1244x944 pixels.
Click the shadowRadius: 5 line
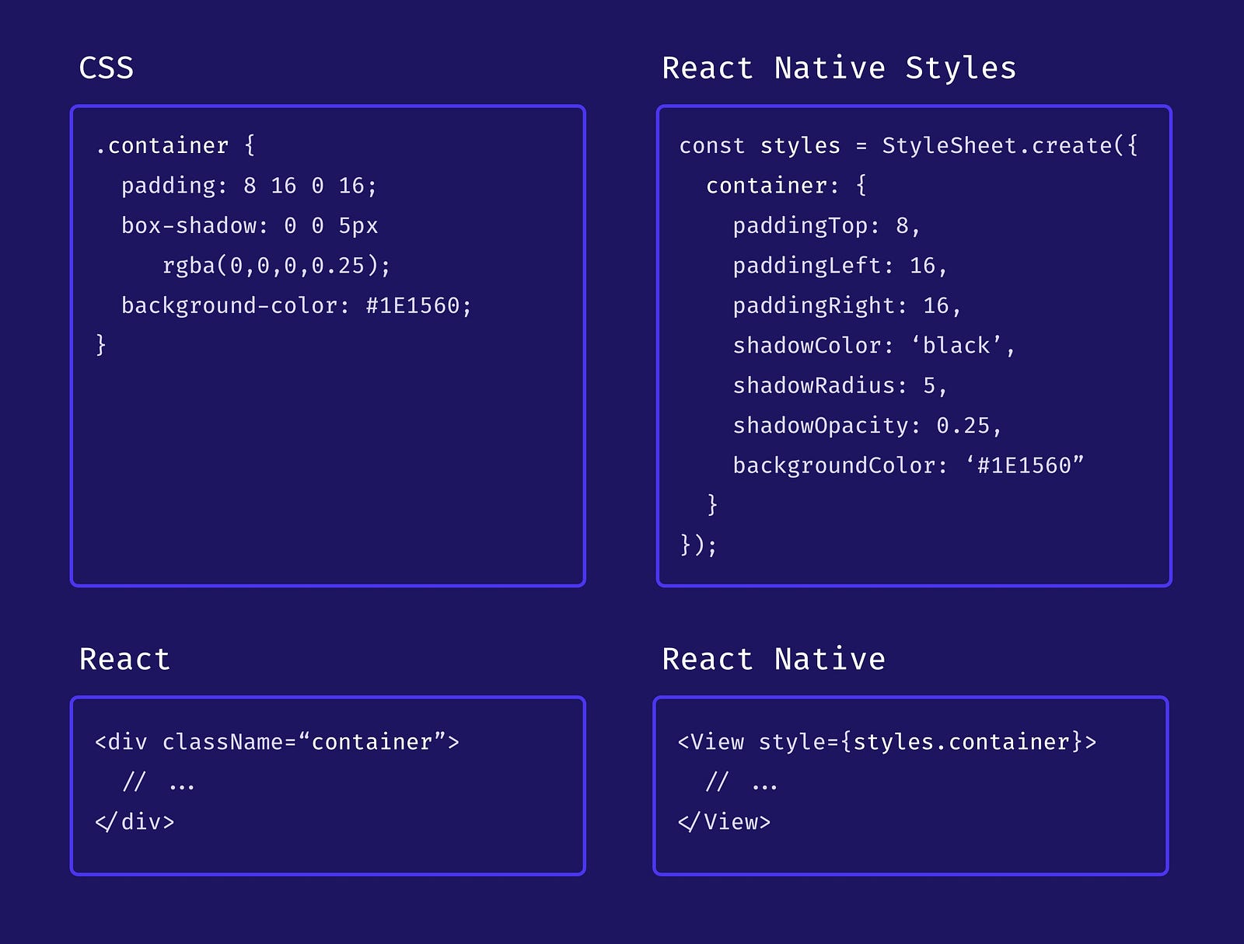[840, 386]
